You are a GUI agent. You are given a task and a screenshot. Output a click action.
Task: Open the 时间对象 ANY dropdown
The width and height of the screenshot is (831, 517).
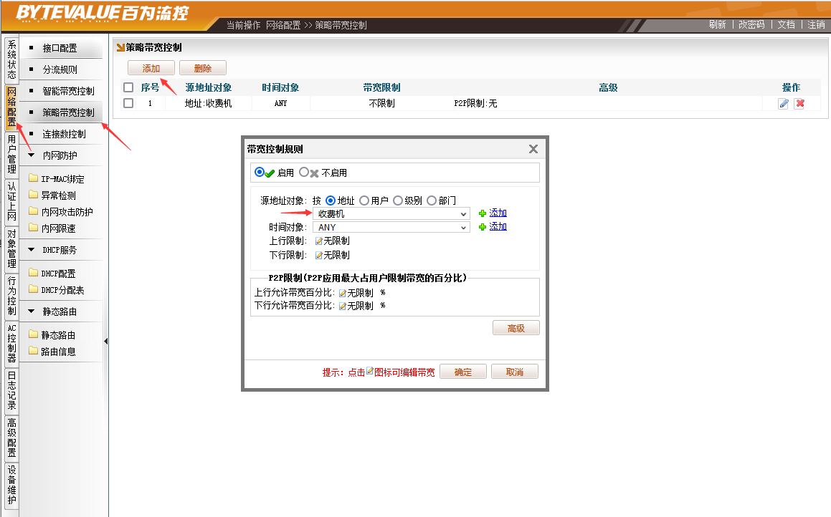(x=391, y=227)
